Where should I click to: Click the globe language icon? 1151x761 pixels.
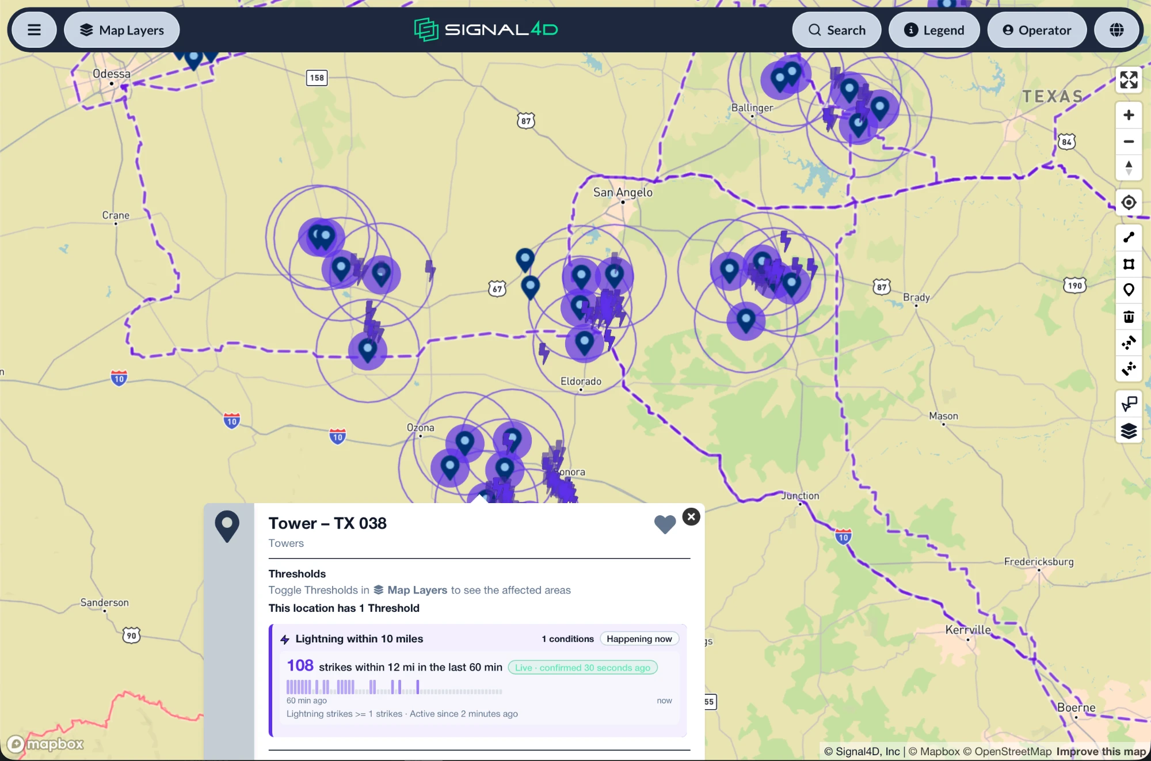[1116, 30]
